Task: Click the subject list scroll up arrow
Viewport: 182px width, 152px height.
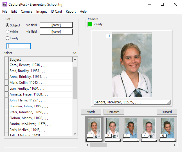Action: [75, 60]
